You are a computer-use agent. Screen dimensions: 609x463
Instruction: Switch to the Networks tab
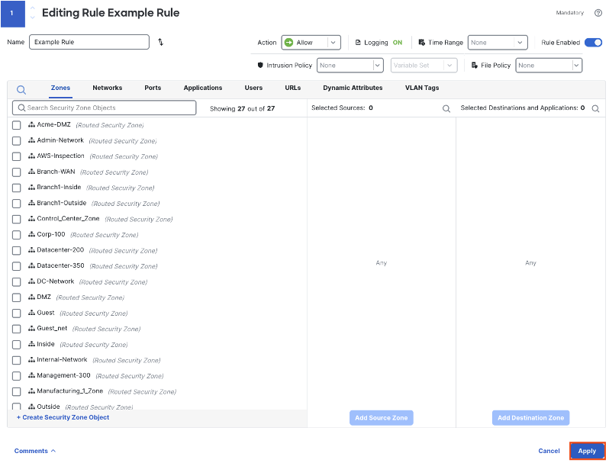point(107,88)
